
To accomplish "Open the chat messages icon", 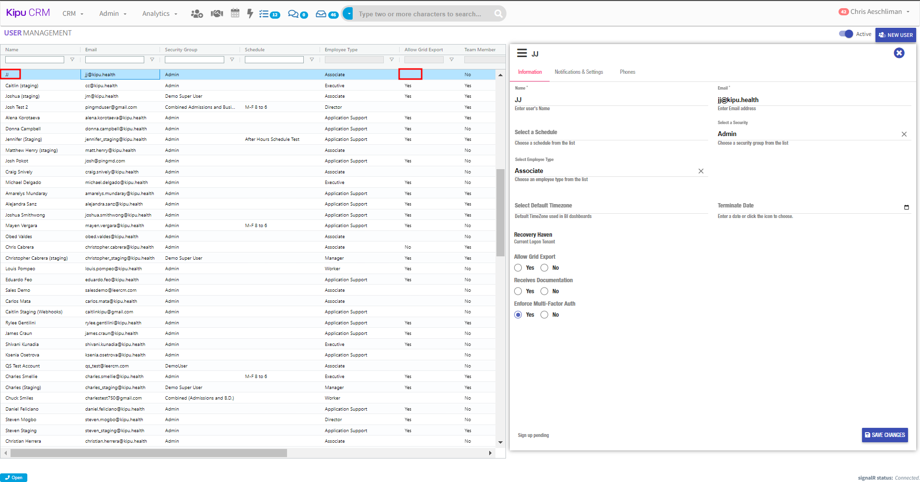I will tap(293, 14).
